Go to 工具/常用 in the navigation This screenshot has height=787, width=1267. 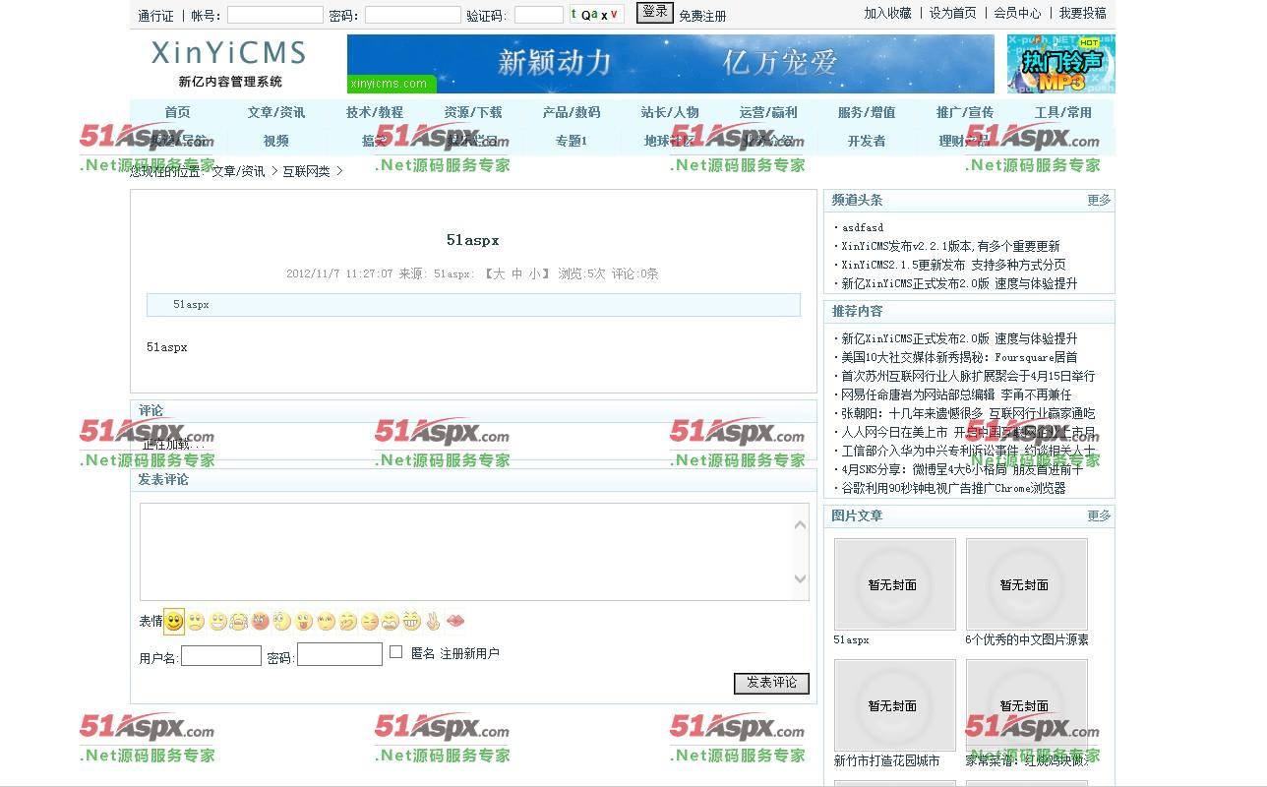point(1063,112)
